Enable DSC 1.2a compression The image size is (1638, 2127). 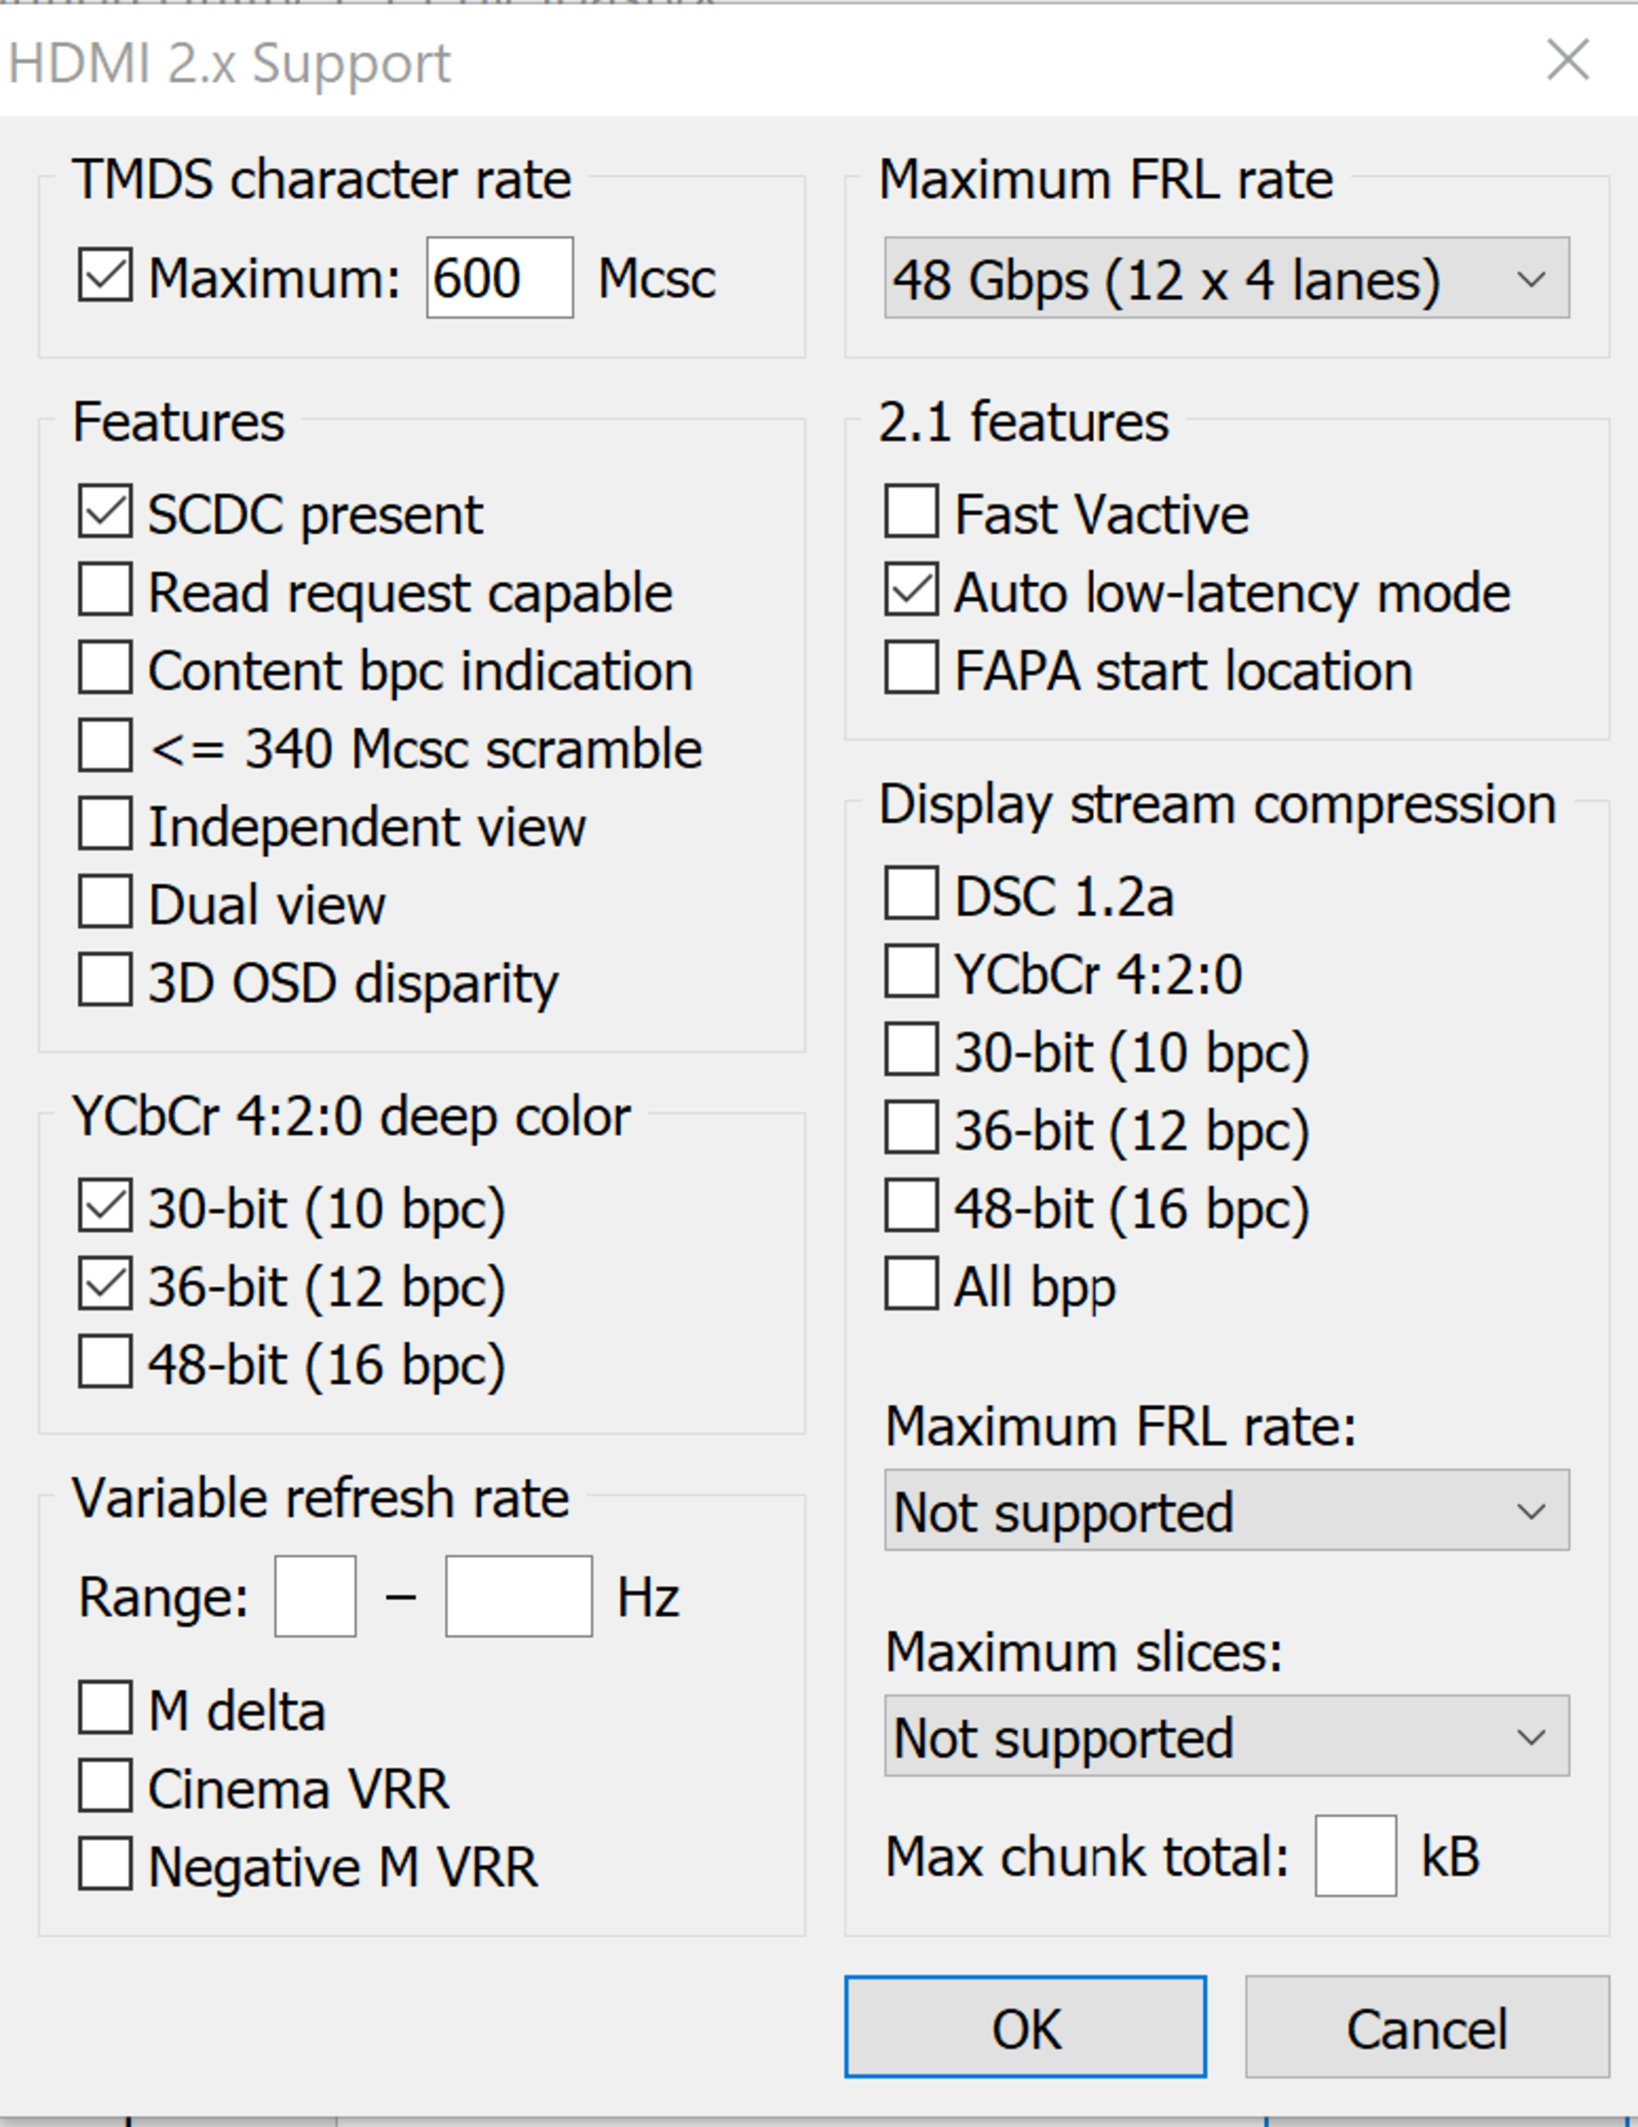click(x=911, y=894)
